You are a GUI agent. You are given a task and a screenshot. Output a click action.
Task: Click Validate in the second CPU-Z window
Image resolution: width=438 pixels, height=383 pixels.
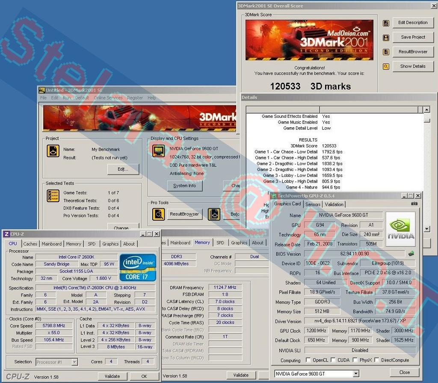(x=241, y=375)
